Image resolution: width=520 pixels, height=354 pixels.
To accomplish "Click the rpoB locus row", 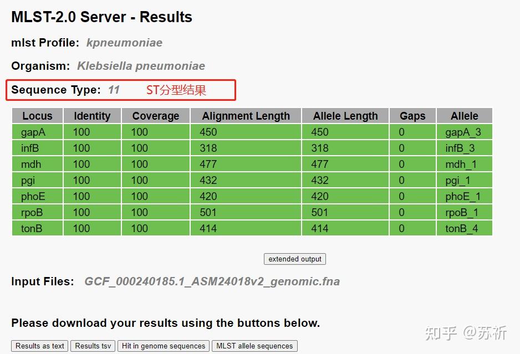I will tap(252, 212).
